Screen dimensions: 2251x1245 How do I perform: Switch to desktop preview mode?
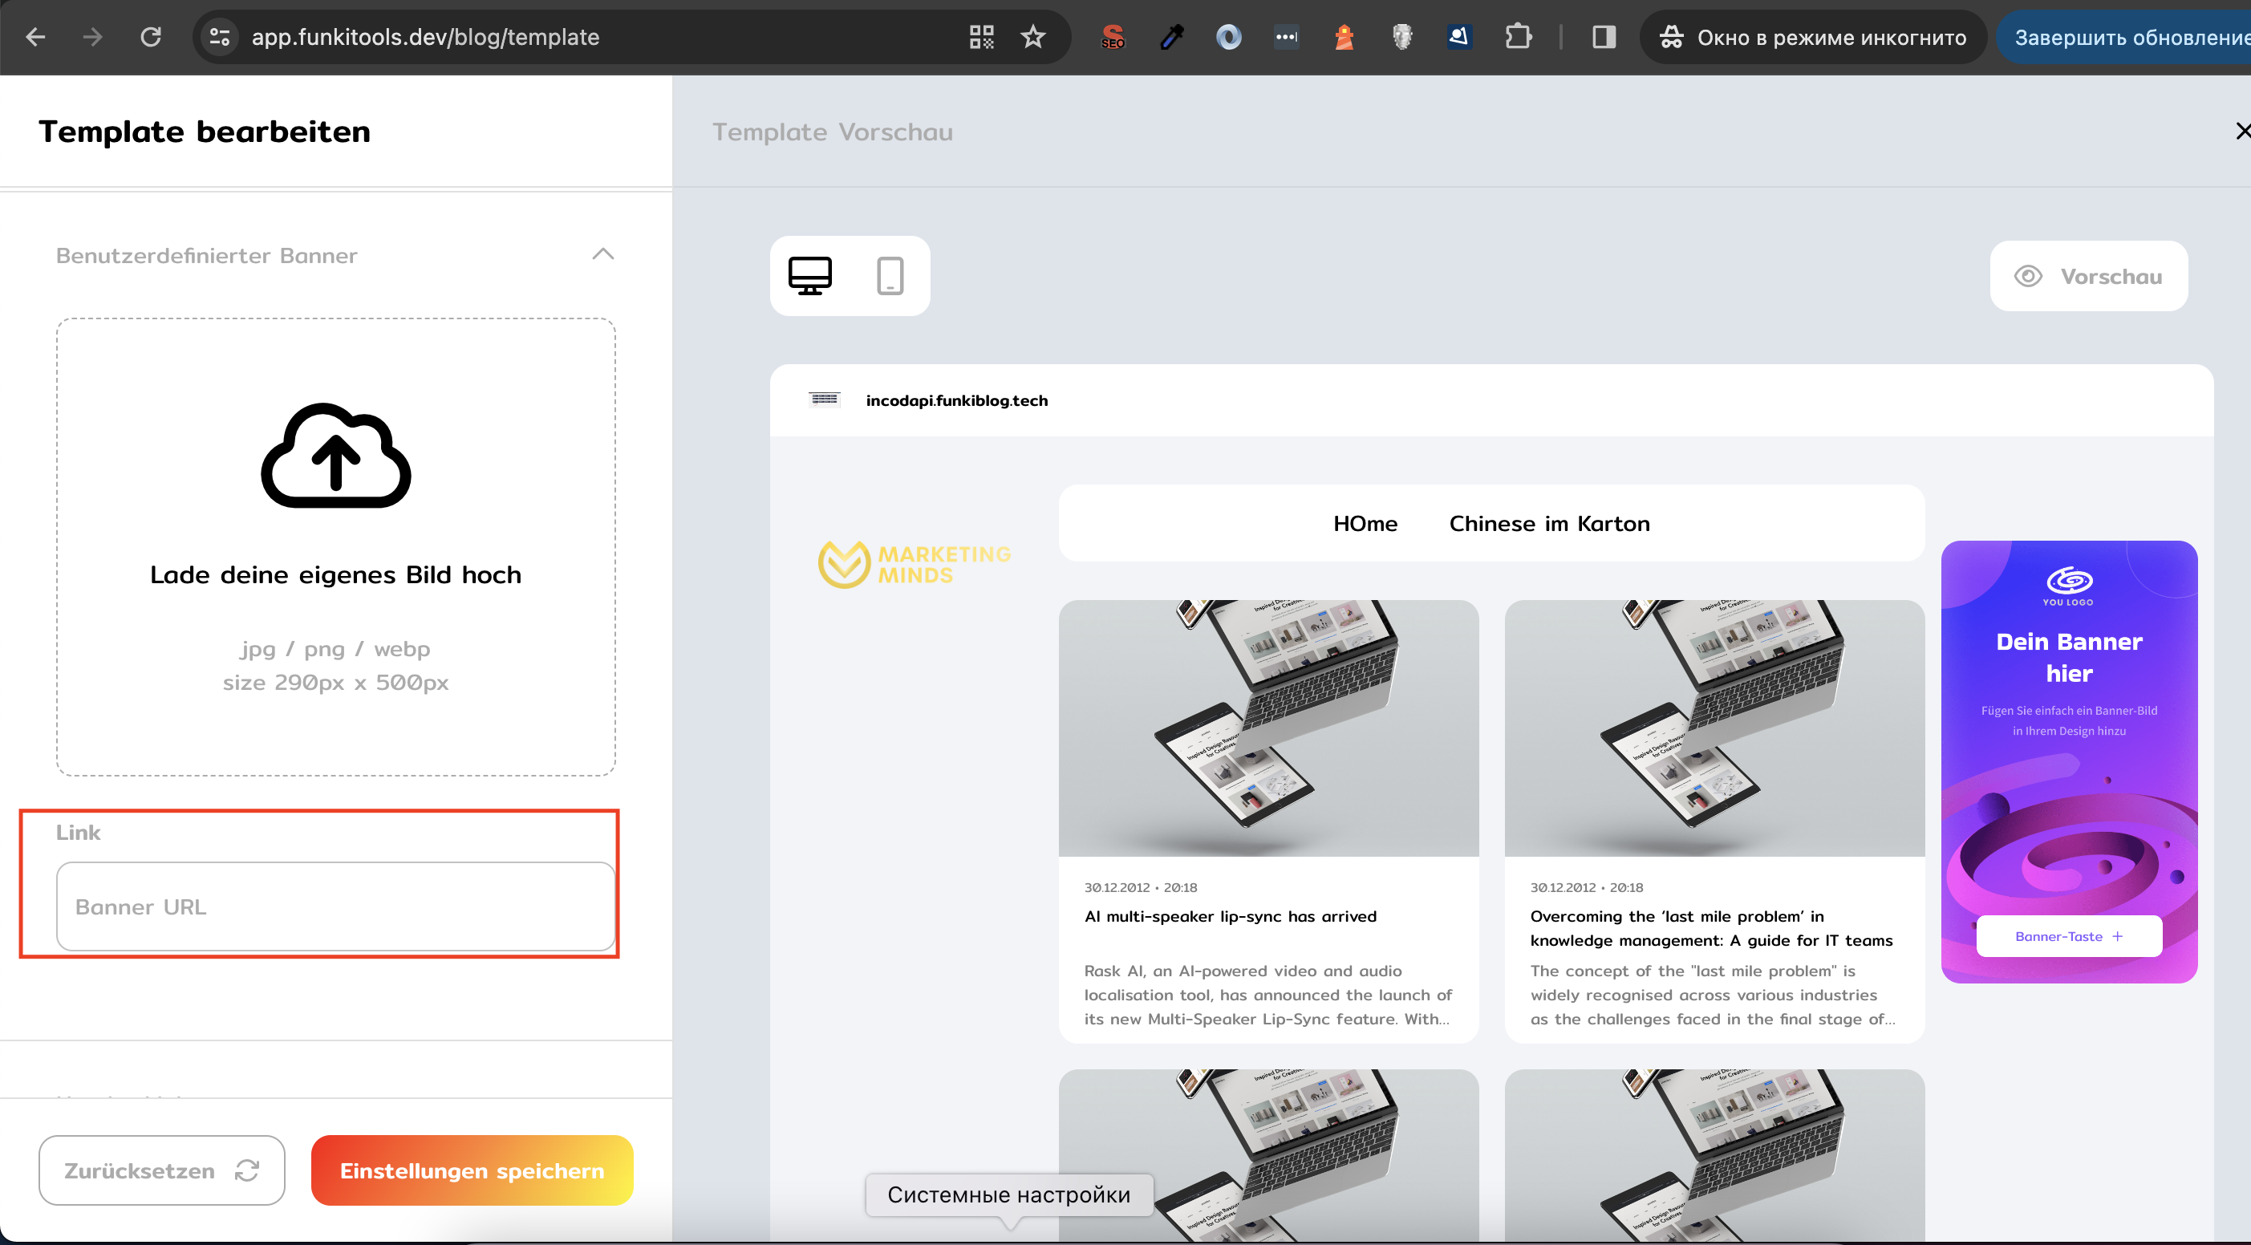click(x=809, y=276)
